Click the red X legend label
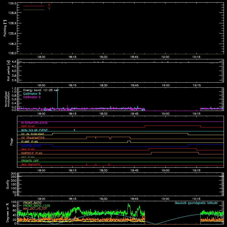Image resolution: width=227 pixels, height=227 pixels. 49,5
